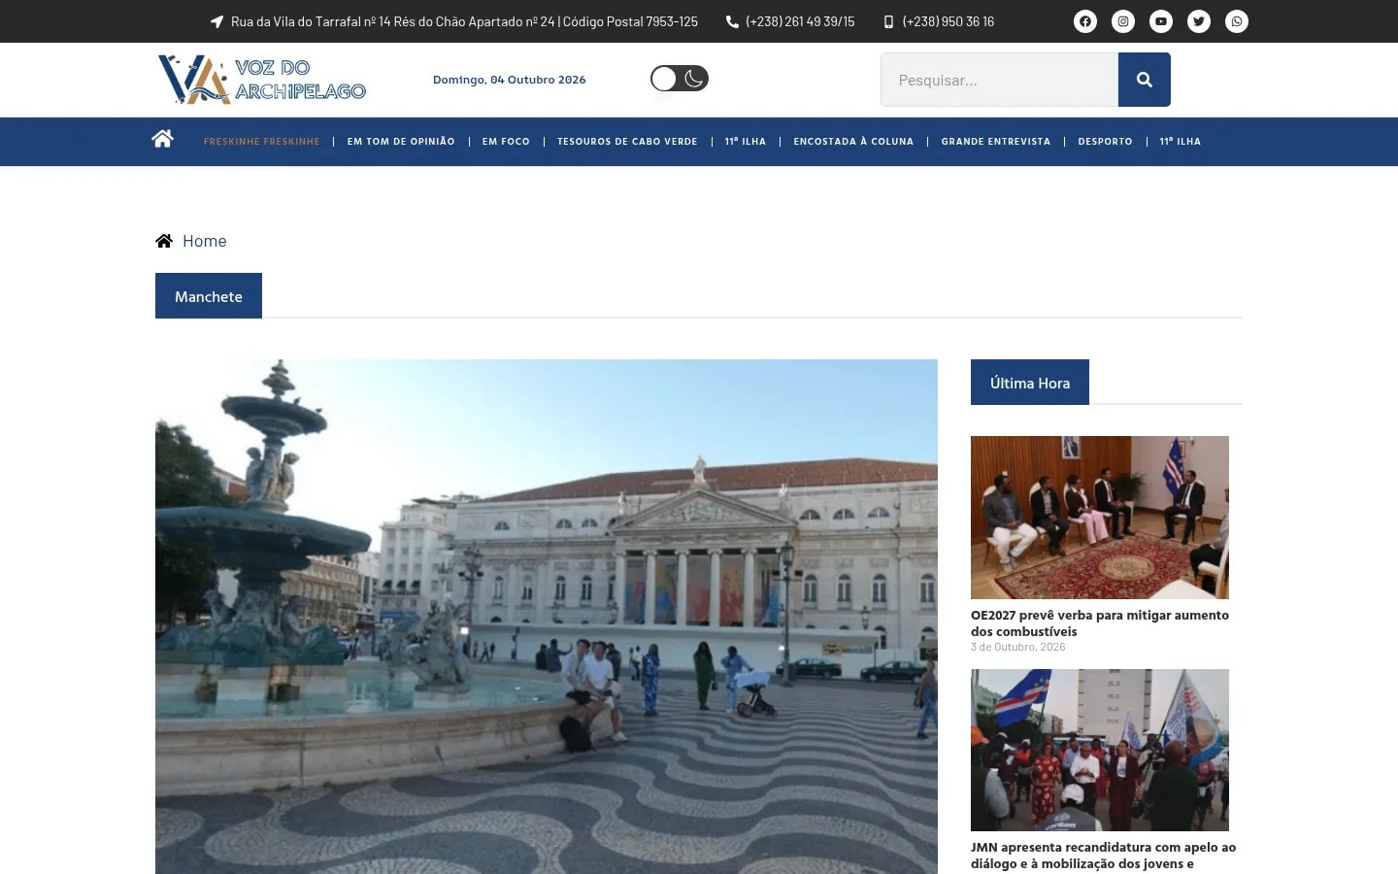Open the Freskinhe Freskinhe menu item
The width and height of the screenshot is (1398, 874).
[x=261, y=142]
